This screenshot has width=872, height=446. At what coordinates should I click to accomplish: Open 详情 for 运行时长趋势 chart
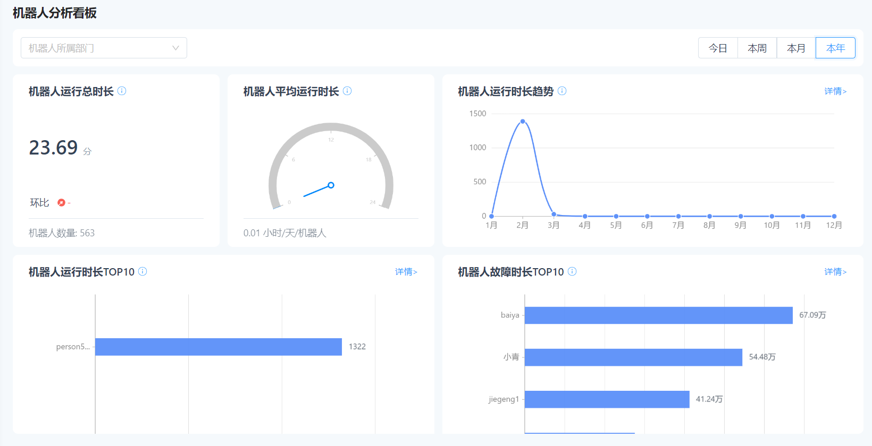835,91
